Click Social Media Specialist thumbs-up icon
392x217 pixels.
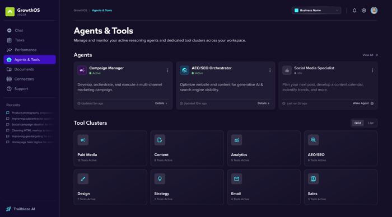pos(287,70)
